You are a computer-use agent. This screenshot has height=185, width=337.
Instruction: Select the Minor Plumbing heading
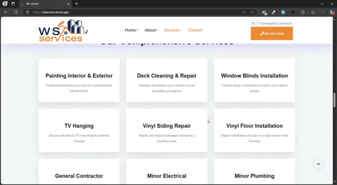pos(254,176)
